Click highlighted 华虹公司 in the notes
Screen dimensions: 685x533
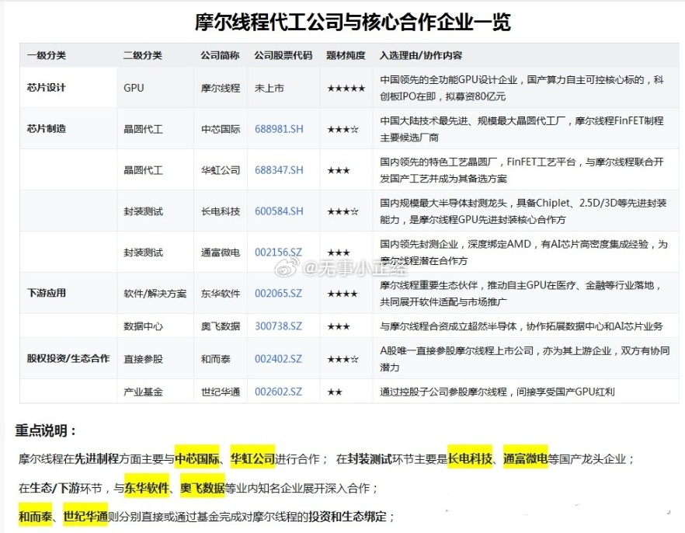252,458
